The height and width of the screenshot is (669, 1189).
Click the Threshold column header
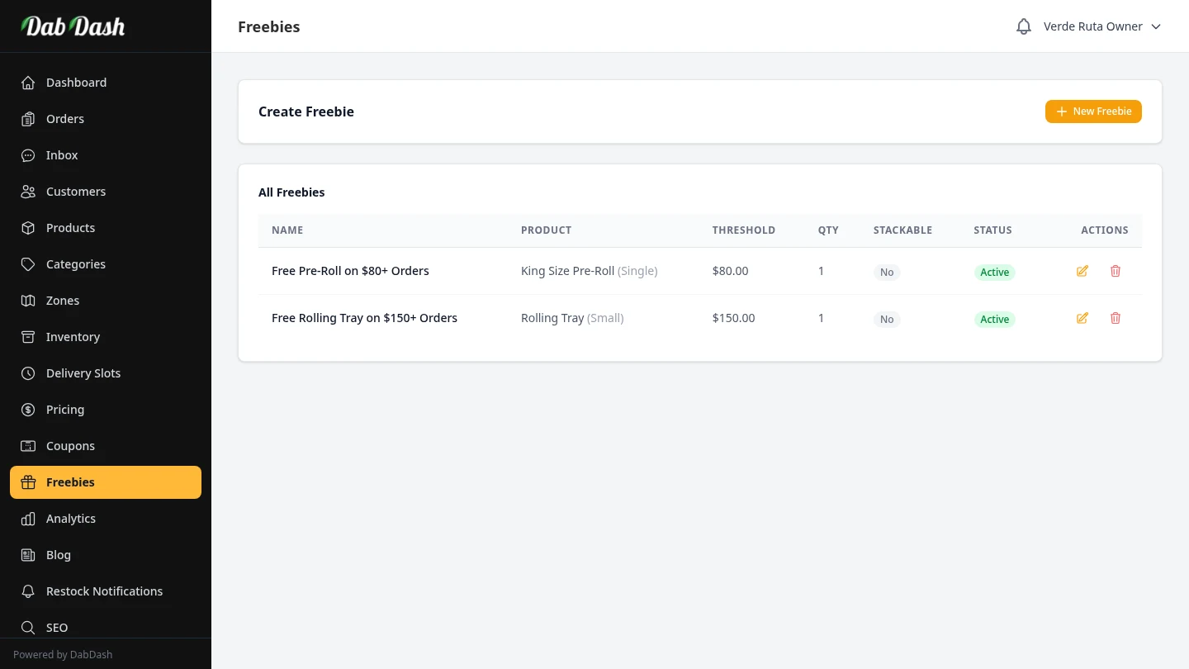(743, 230)
